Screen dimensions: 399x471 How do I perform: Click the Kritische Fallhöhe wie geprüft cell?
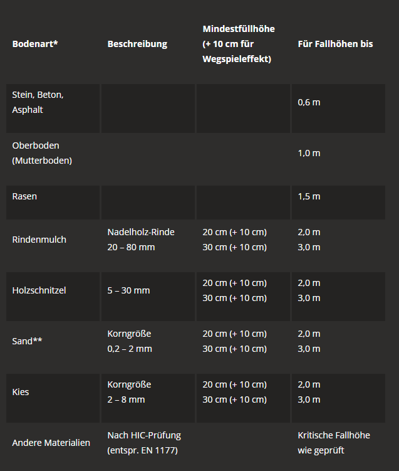point(334,442)
